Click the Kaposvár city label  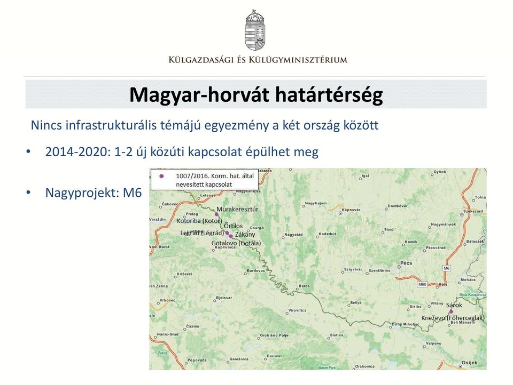click(x=351, y=210)
